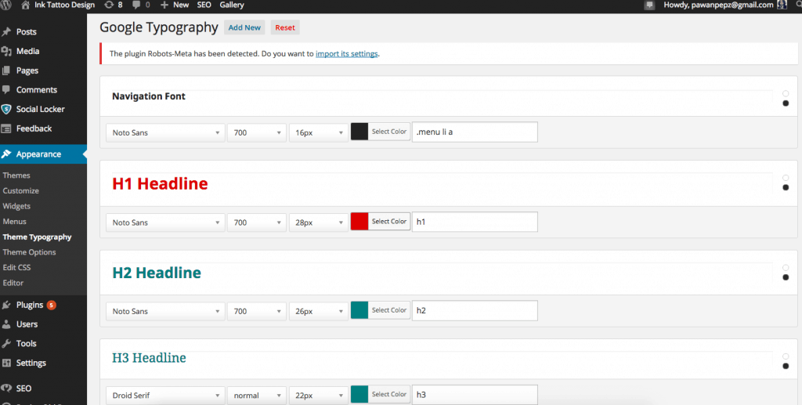
Task: Select upper radio button in H1 Headline row
Action: point(786,178)
